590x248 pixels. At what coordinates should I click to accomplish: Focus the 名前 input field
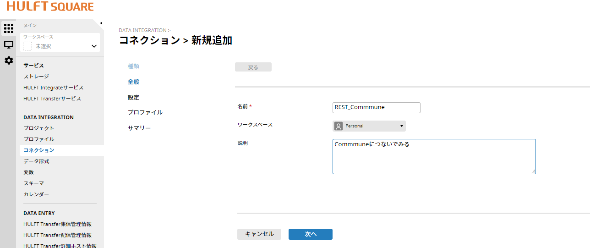[377, 107]
